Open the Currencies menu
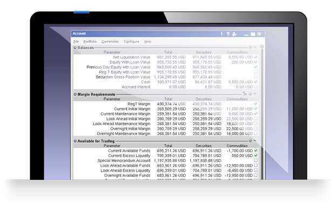Viewport: 333px width, 205px height. pyautogui.click(x=110, y=42)
